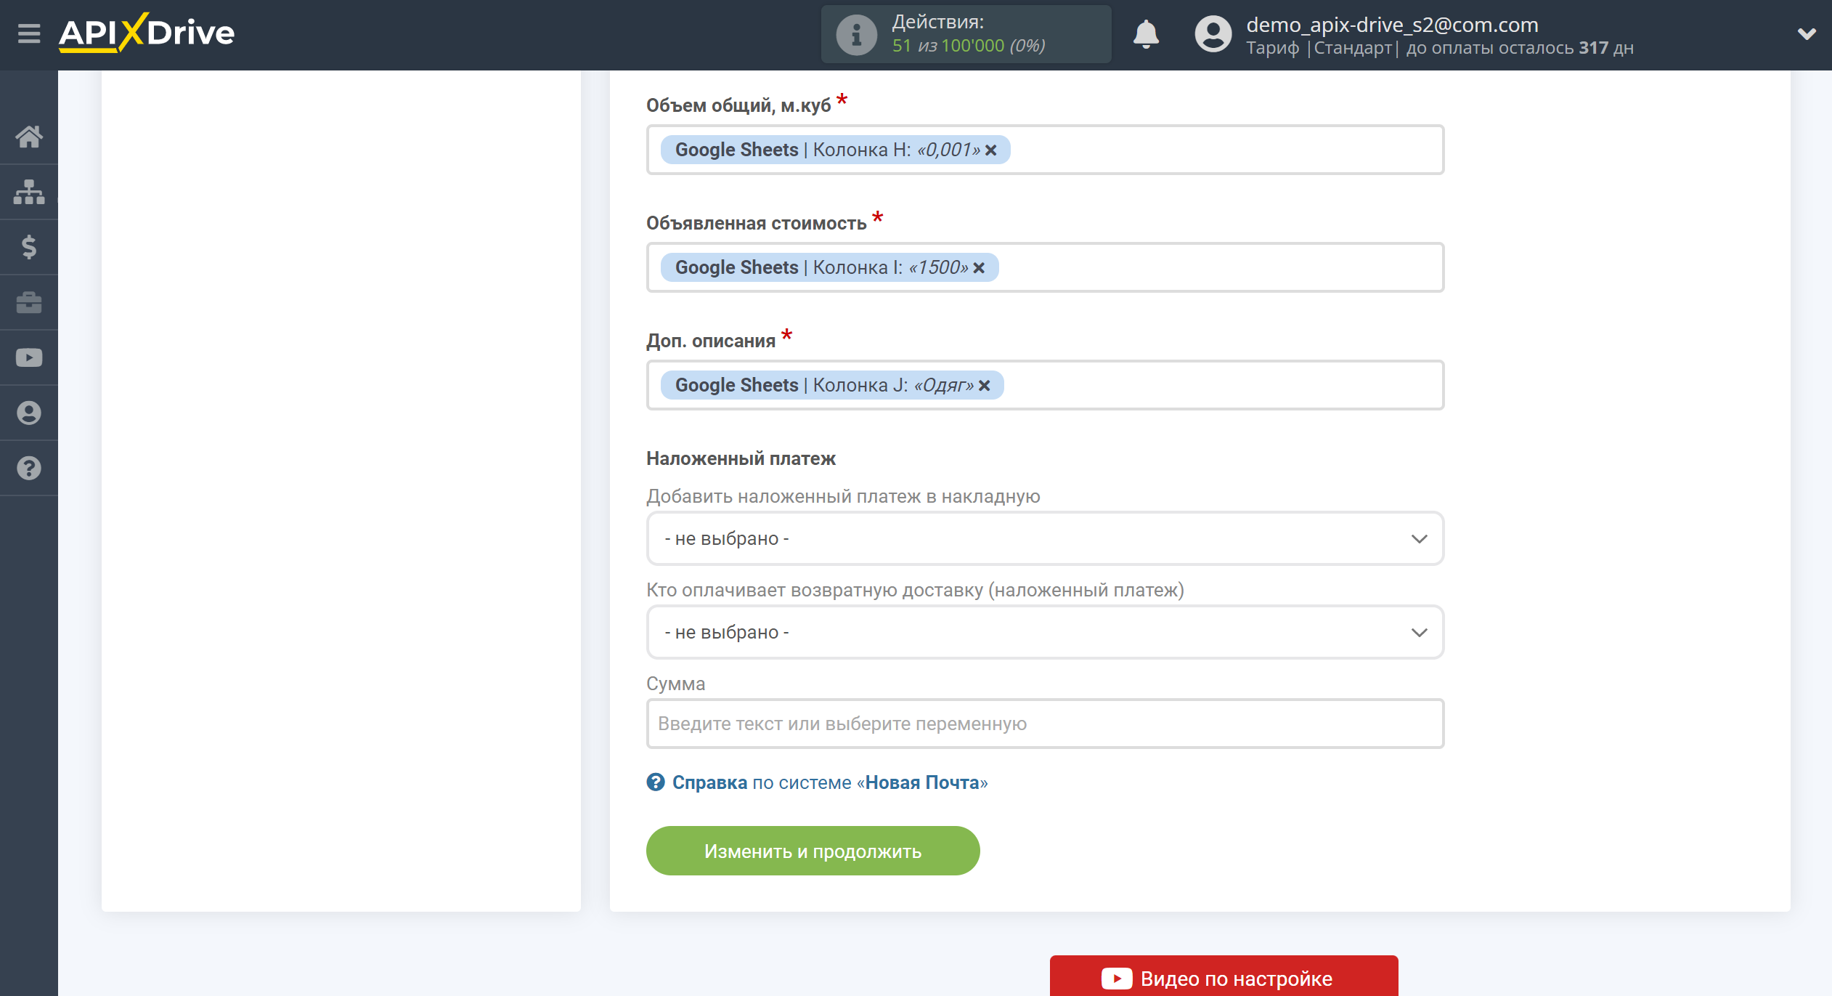Click the Объем общий input field
The height and width of the screenshot is (996, 1832).
coord(1045,150)
